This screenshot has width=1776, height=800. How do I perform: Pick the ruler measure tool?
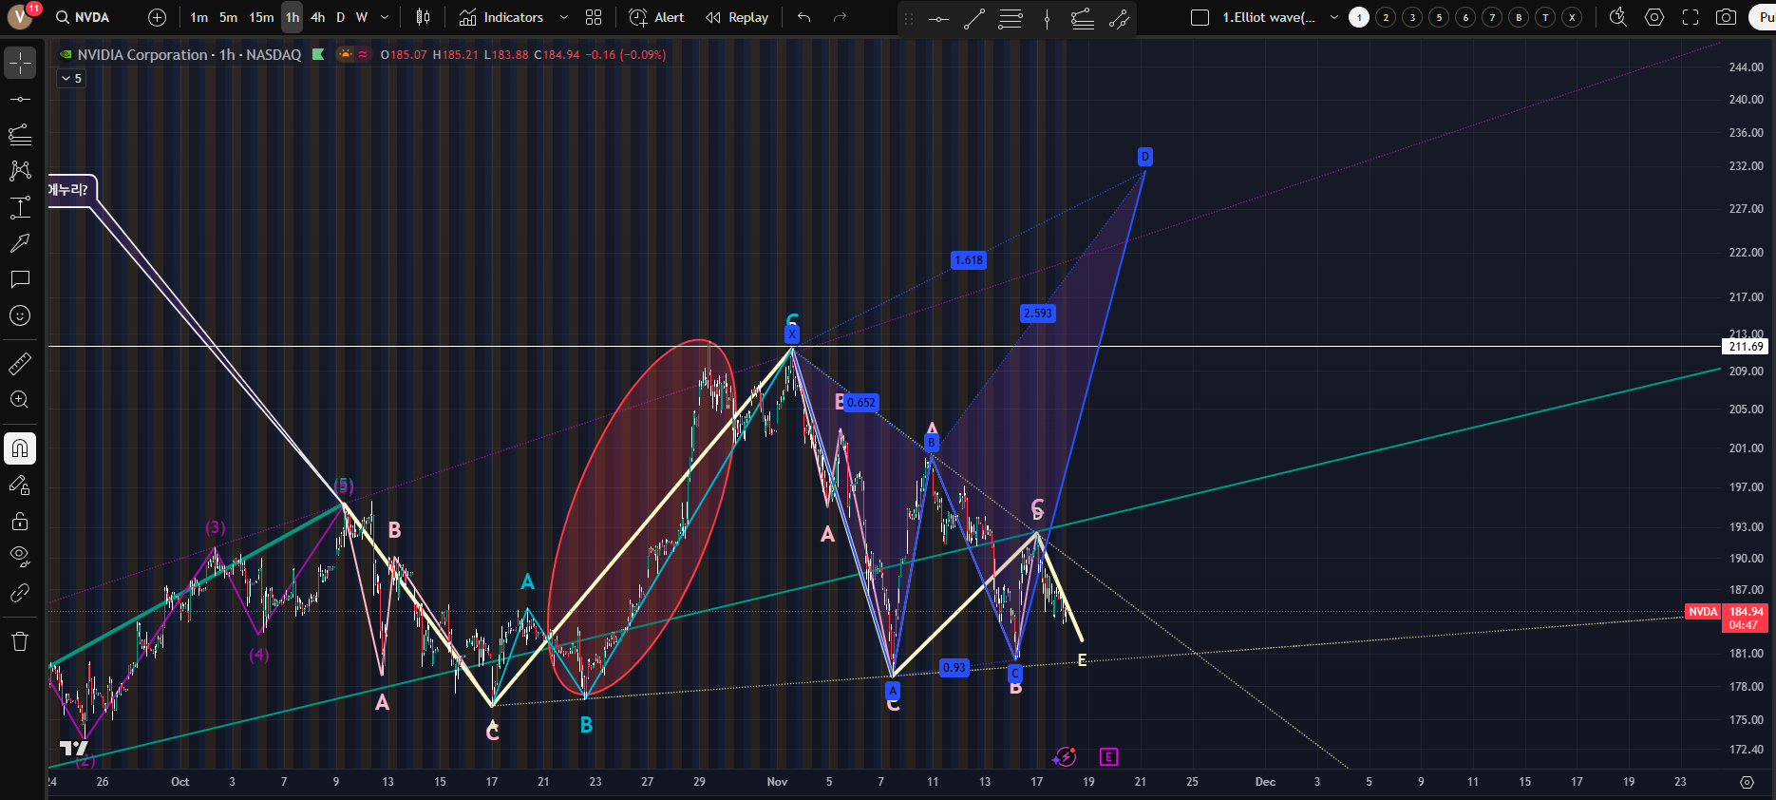(20, 363)
